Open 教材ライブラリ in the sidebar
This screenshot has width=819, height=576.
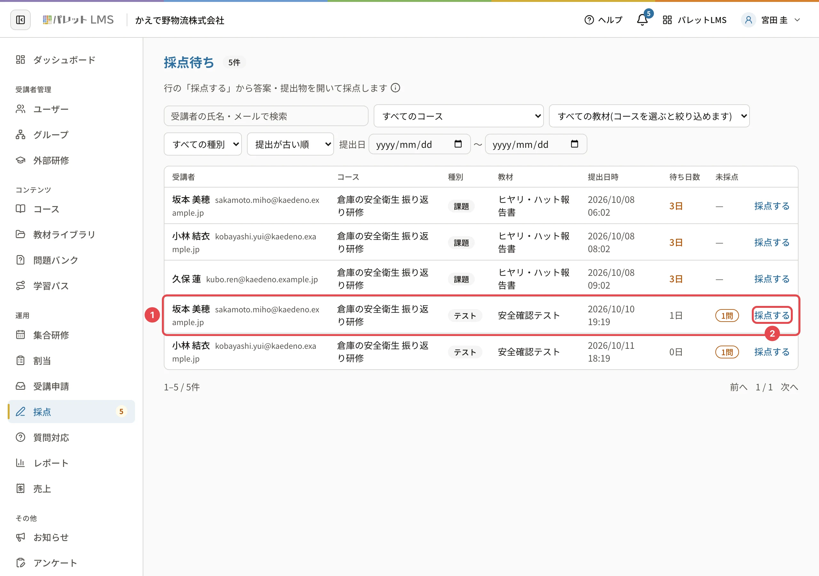point(71,235)
